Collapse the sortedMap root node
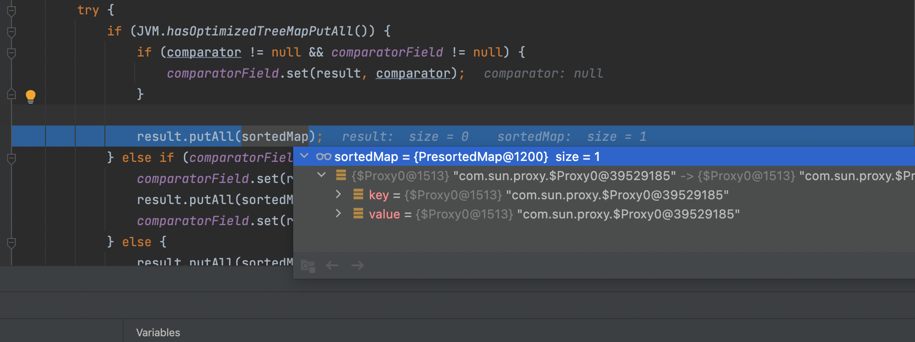Screen dimensions: 915x342 click(304, 156)
